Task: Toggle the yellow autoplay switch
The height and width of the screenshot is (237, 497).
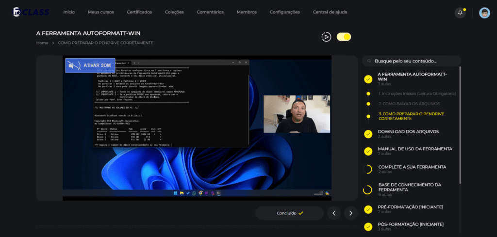Action: (344, 37)
